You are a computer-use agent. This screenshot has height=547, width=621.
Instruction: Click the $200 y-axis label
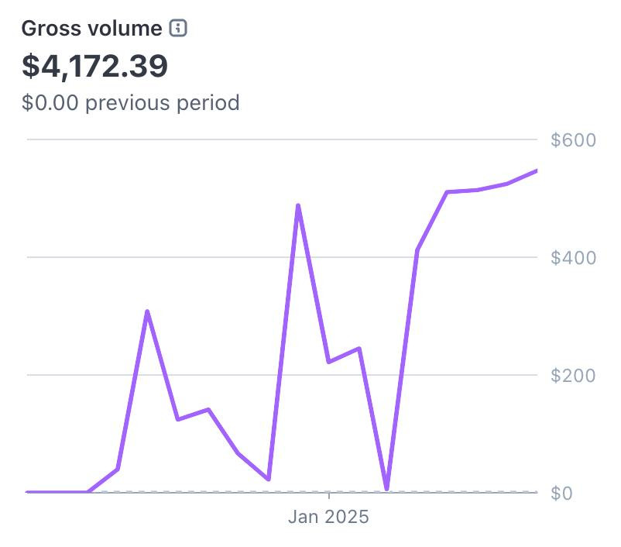(x=573, y=376)
